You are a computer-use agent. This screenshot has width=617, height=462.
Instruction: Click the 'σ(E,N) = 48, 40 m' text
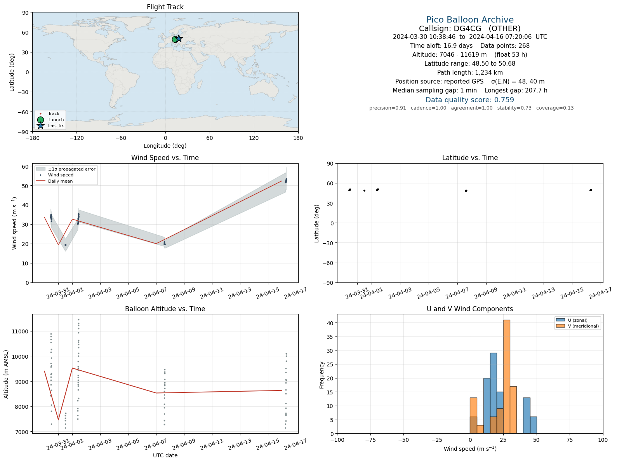click(518, 82)
